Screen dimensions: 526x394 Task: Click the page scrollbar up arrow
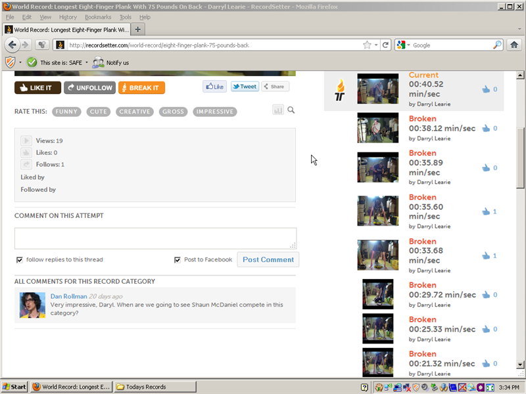click(x=520, y=75)
